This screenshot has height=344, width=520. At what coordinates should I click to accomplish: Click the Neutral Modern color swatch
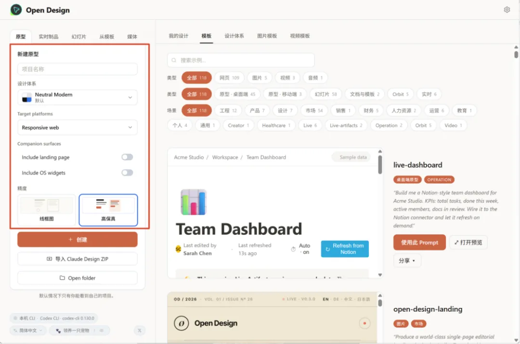(x=26, y=98)
